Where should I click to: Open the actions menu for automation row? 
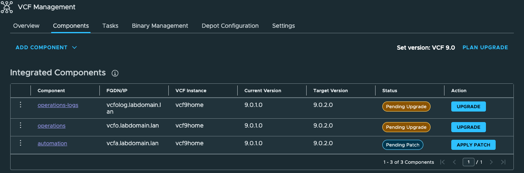[x=20, y=143]
